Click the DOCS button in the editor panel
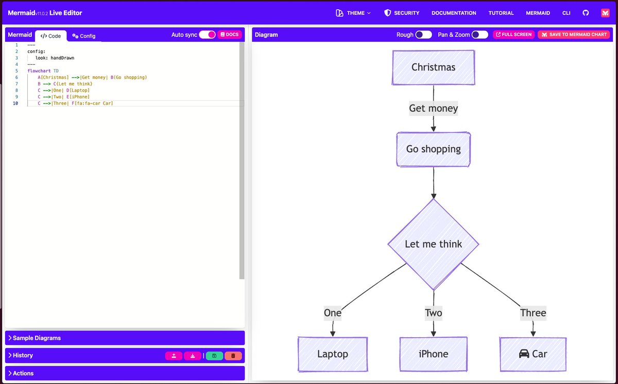Image resolution: width=618 pixels, height=384 pixels. click(230, 34)
